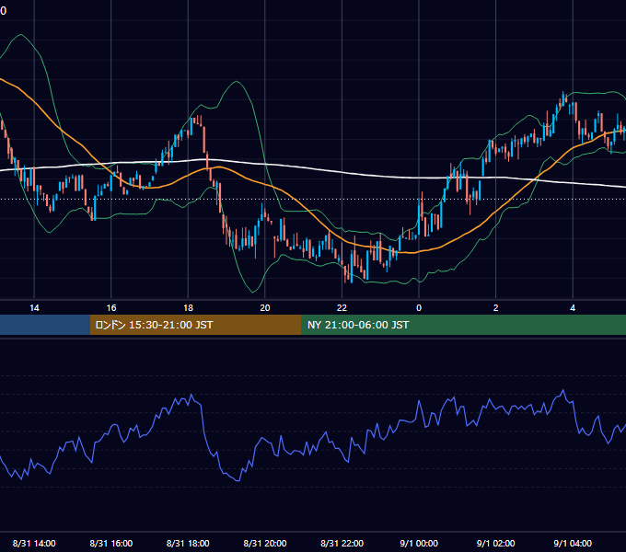This screenshot has height=552, width=626.
Task: Click the NY 21:00-06:00 JST session bar
Action: 463,325
